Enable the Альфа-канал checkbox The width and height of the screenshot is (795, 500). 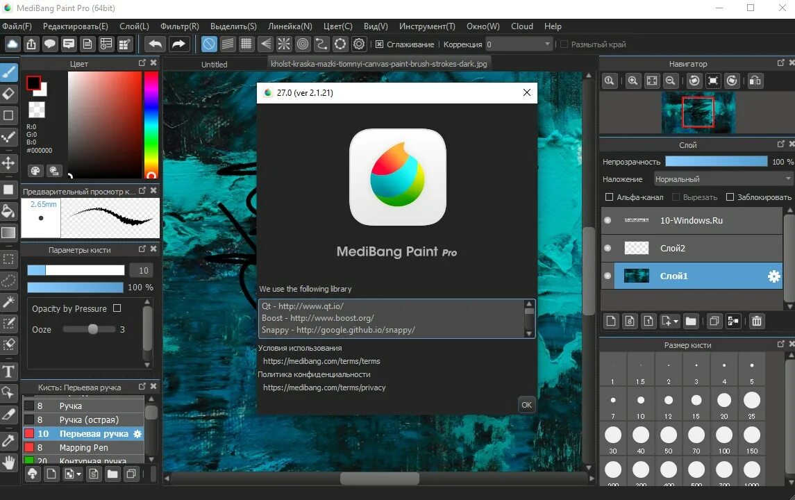tap(610, 197)
